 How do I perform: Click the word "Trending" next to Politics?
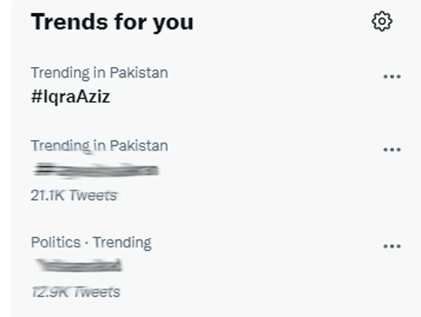click(x=122, y=242)
